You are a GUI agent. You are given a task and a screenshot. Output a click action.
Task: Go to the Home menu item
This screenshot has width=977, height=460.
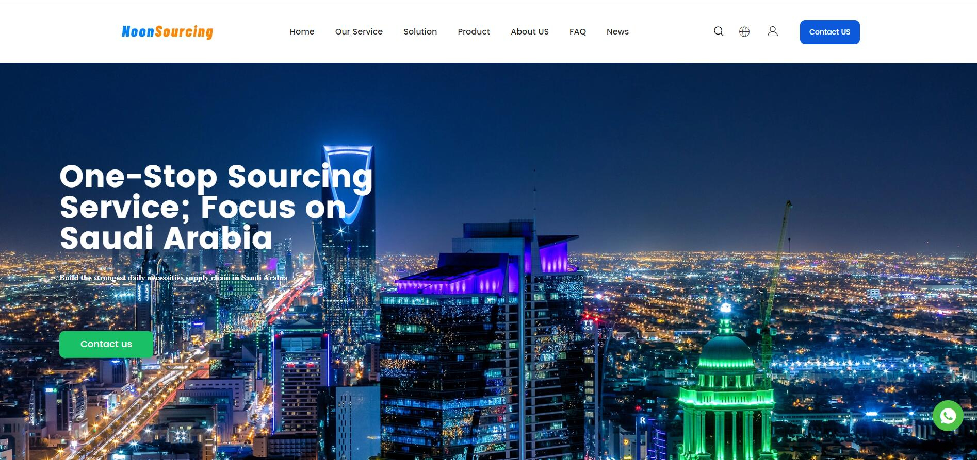click(302, 31)
